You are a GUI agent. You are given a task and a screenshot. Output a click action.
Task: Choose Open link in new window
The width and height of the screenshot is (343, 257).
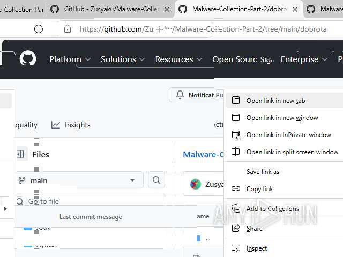285,118
